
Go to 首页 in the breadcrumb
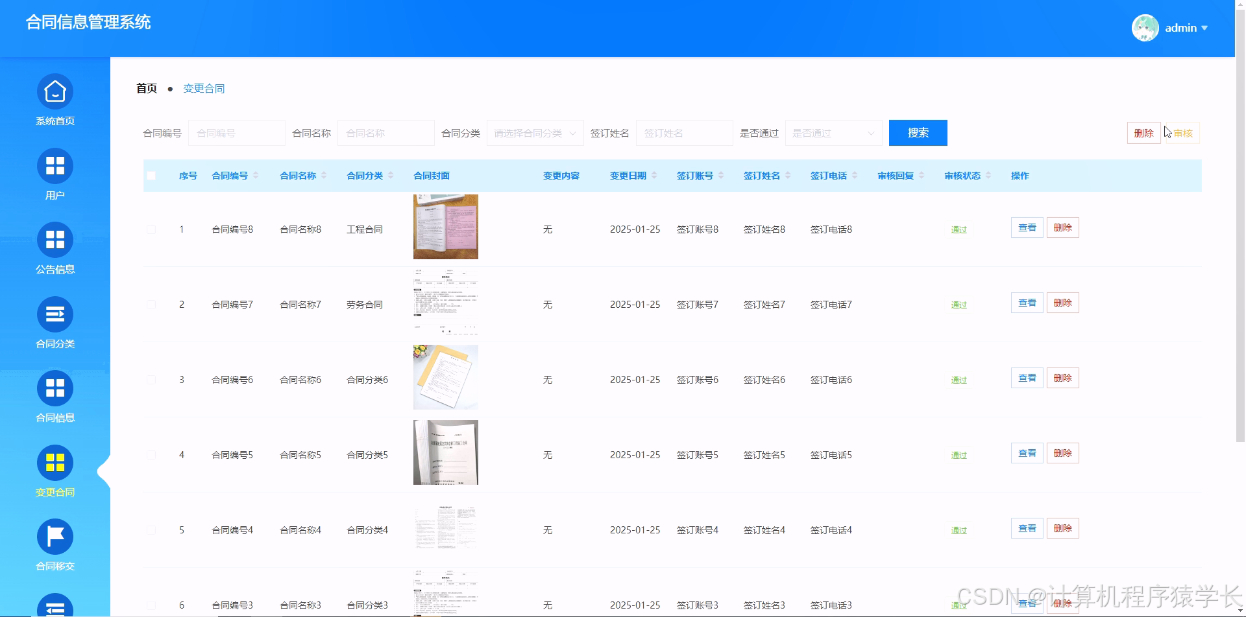point(146,88)
